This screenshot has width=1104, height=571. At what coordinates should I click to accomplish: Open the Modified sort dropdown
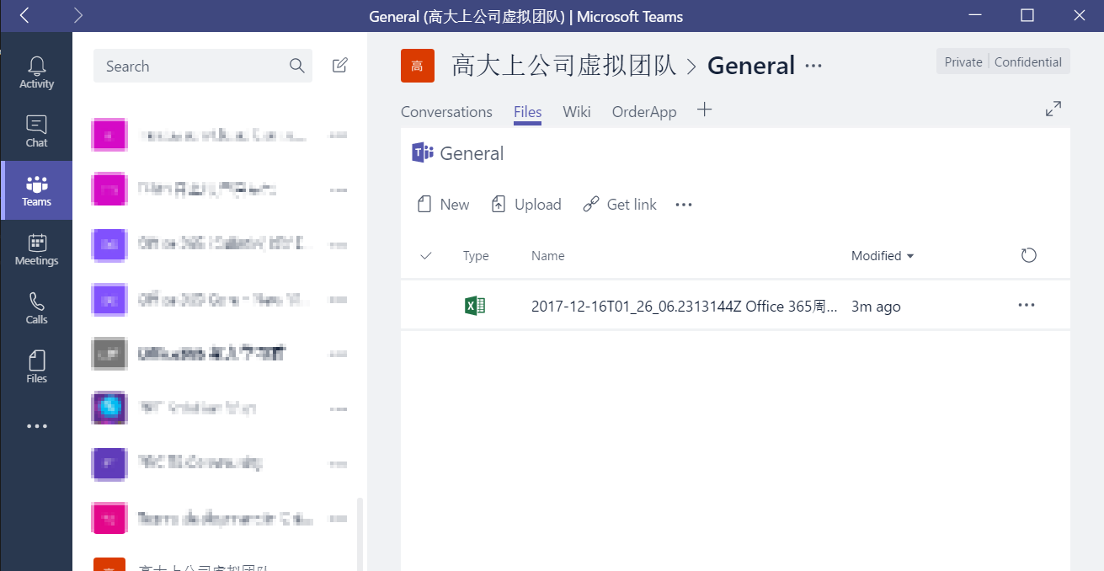[882, 256]
